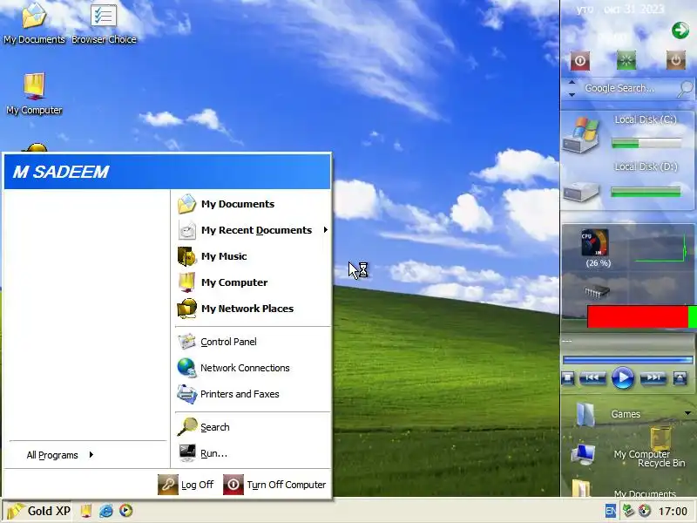Click the sidebar date text at top

coord(620,10)
